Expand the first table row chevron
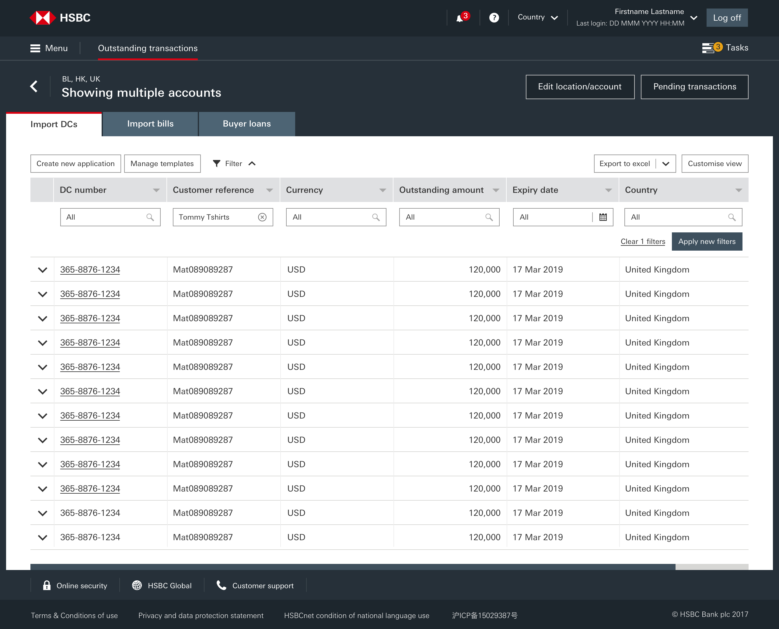This screenshot has width=779, height=629. point(42,270)
